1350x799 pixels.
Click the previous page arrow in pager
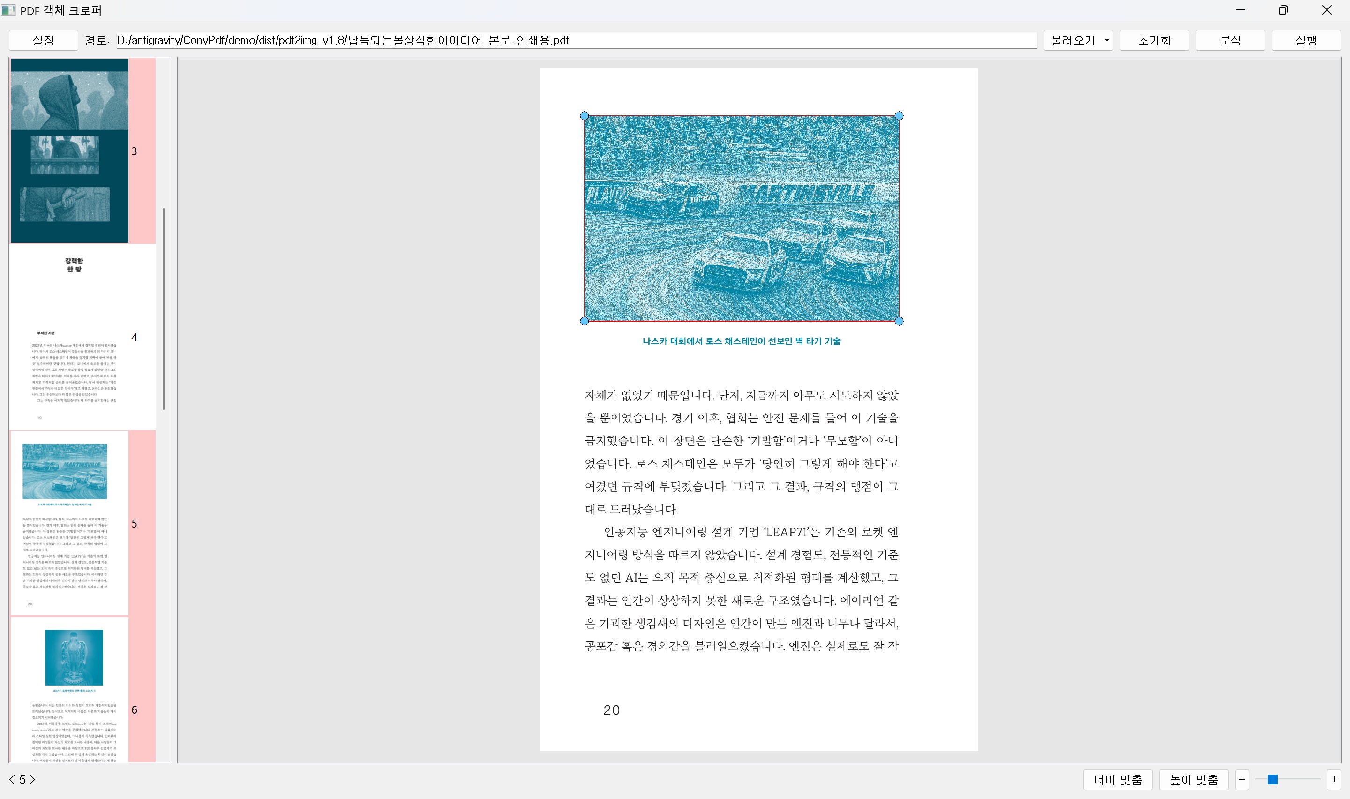12,780
